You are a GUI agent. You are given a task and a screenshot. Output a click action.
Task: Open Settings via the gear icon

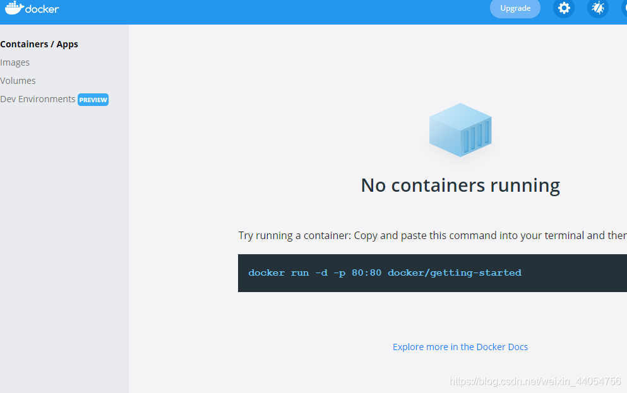coord(564,8)
